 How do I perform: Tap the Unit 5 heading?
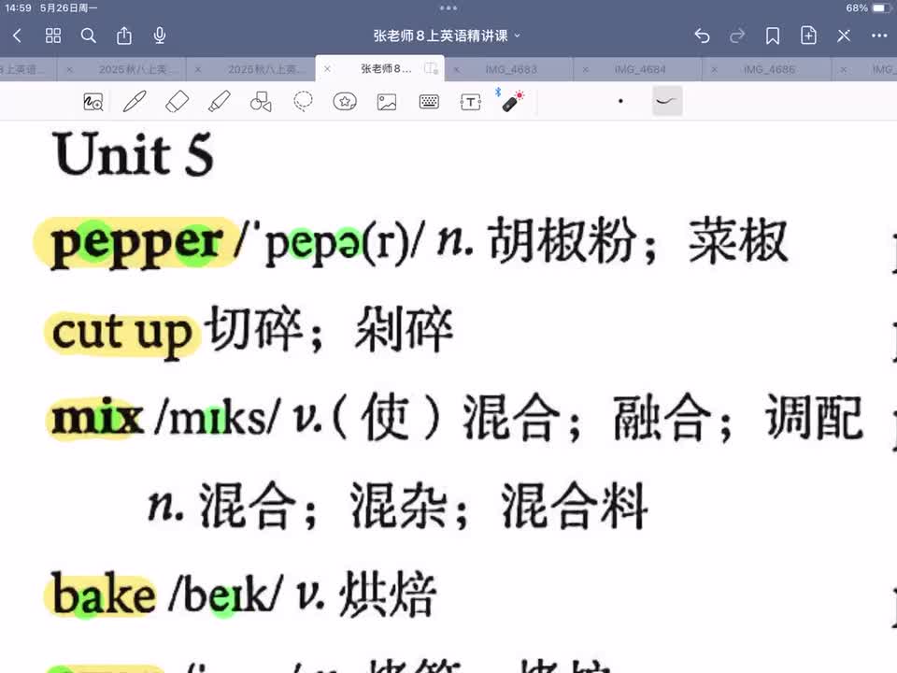pos(133,154)
